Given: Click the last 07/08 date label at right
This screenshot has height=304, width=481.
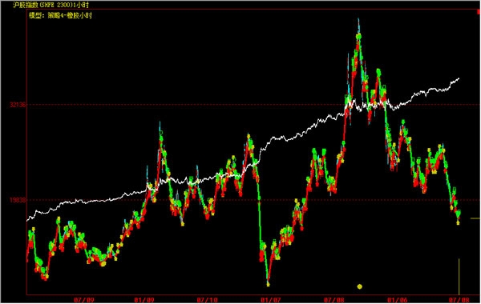Looking at the screenshot, I should point(459,300).
